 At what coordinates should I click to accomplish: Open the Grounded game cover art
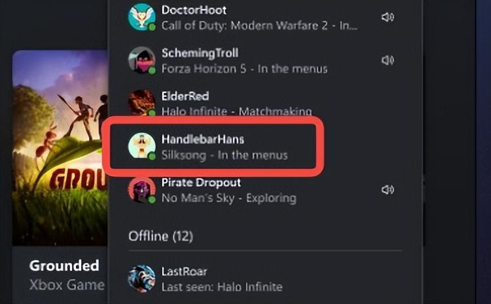(60, 147)
